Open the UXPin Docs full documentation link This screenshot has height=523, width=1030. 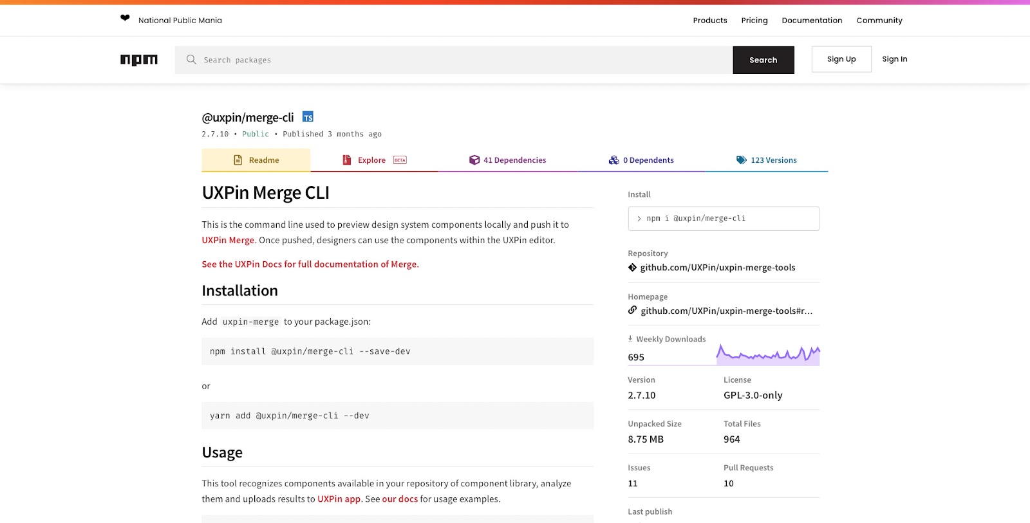pyautogui.click(x=310, y=264)
